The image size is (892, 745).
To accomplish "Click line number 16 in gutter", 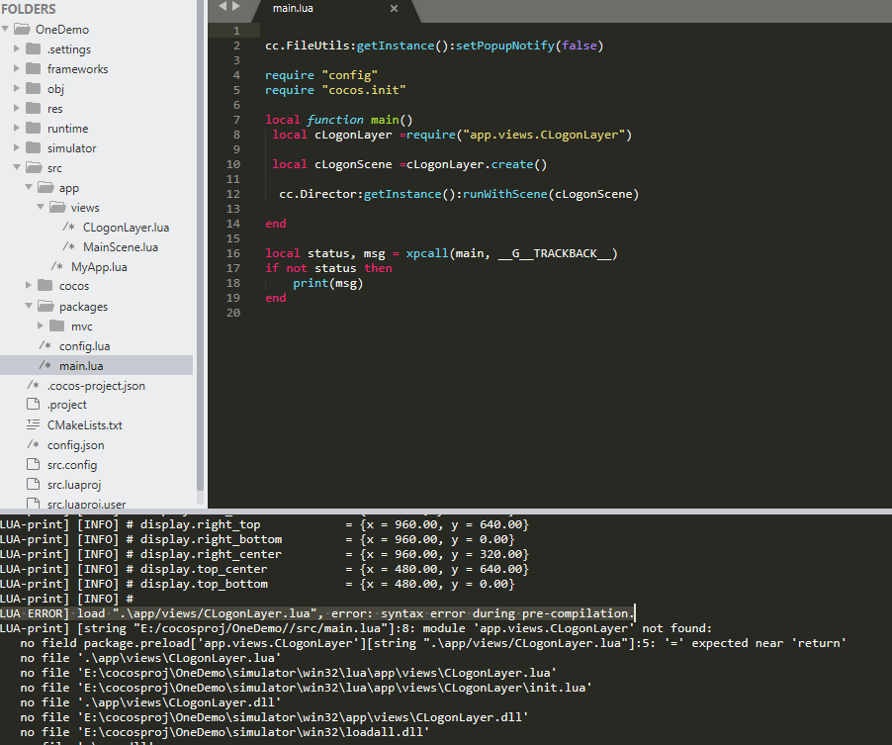I will pos(233,253).
